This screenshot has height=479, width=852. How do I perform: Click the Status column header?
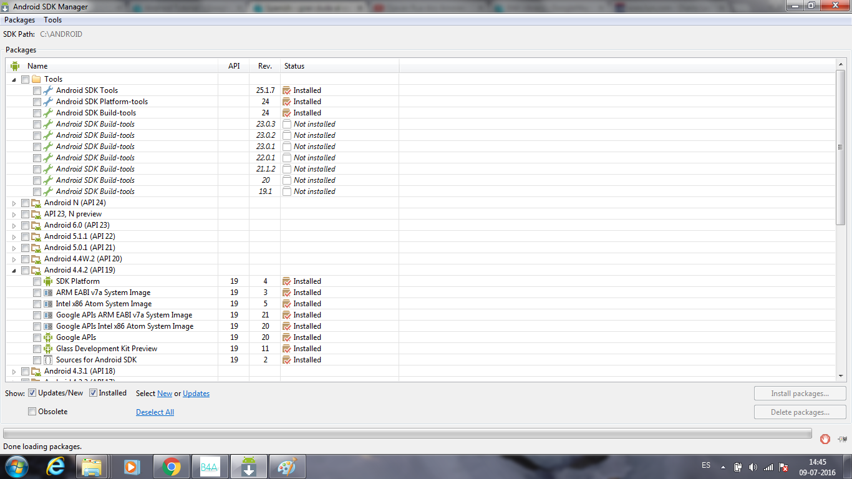point(340,65)
